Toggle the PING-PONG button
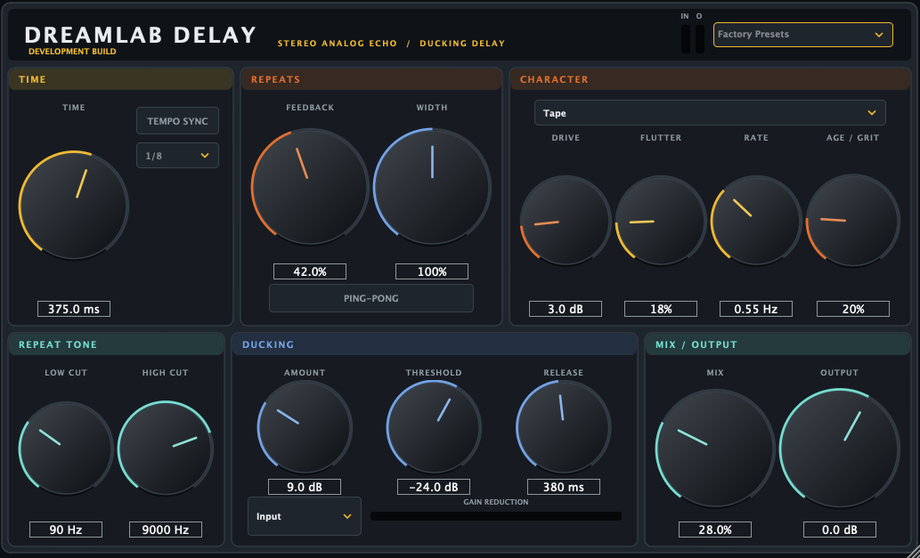This screenshot has width=920, height=558. click(371, 298)
